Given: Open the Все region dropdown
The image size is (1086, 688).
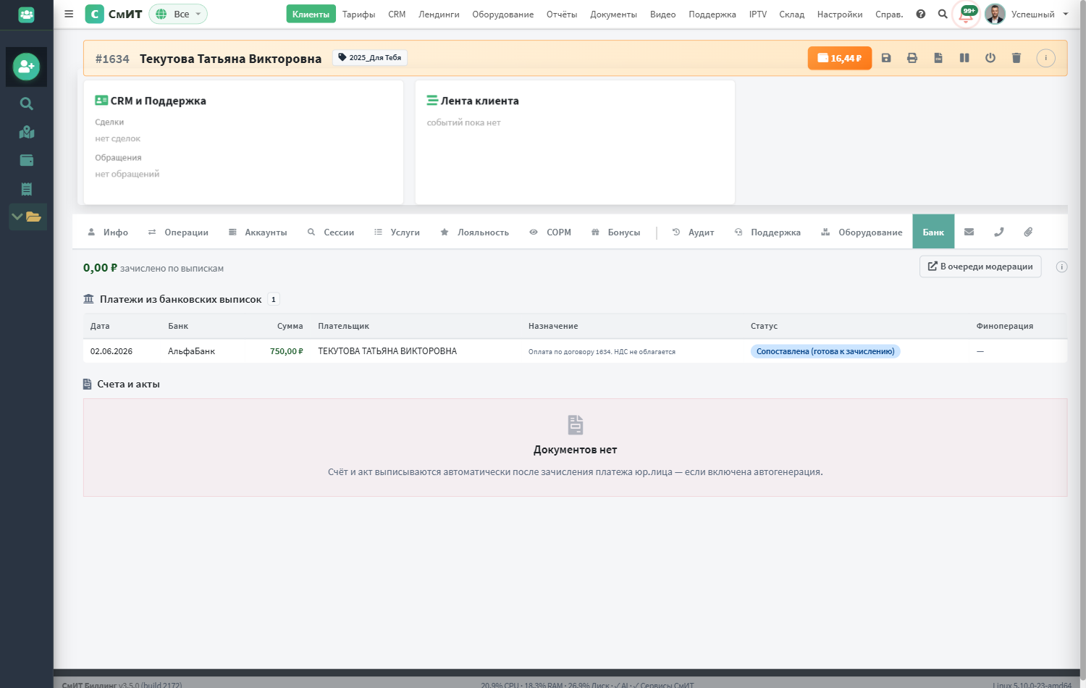Looking at the screenshot, I should pyautogui.click(x=178, y=14).
